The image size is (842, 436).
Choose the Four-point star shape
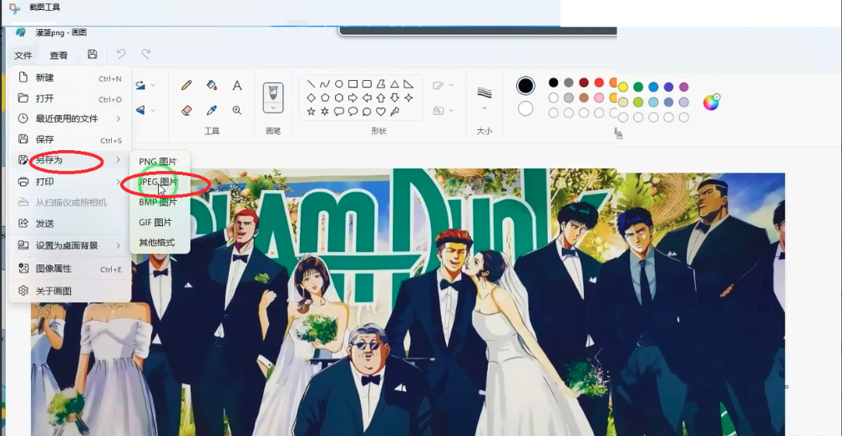[x=408, y=98]
